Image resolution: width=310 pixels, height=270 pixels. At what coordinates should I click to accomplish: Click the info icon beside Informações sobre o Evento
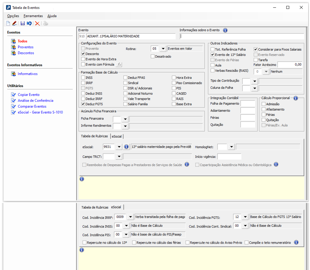tap(225, 30)
